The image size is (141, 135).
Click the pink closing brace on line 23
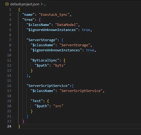tap(23, 121)
